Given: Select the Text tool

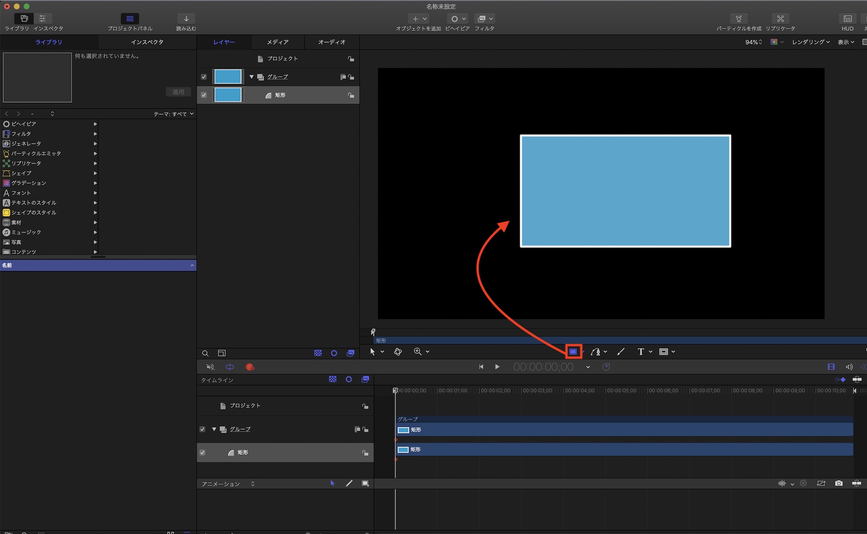Looking at the screenshot, I should 641,352.
